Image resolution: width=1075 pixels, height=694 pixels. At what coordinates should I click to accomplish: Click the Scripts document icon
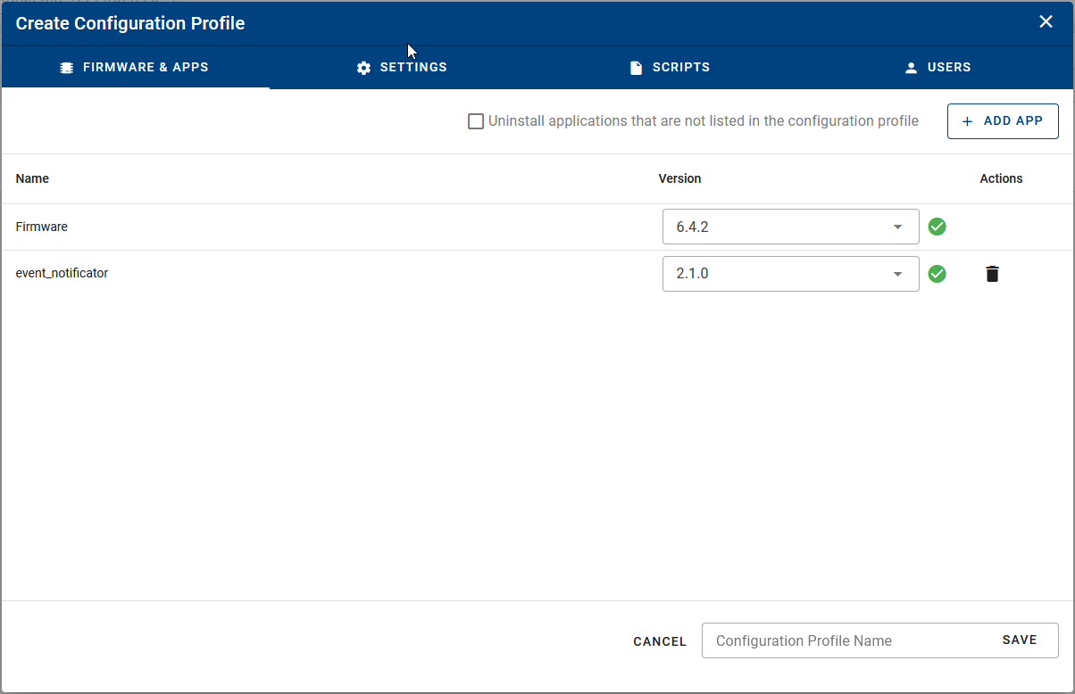coord(636,67)
